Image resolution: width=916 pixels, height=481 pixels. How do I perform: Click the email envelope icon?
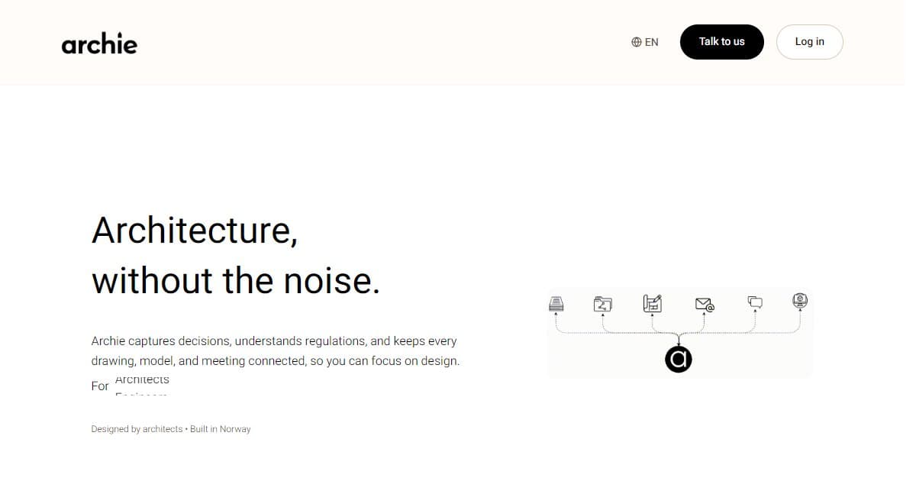click(705, 305)
